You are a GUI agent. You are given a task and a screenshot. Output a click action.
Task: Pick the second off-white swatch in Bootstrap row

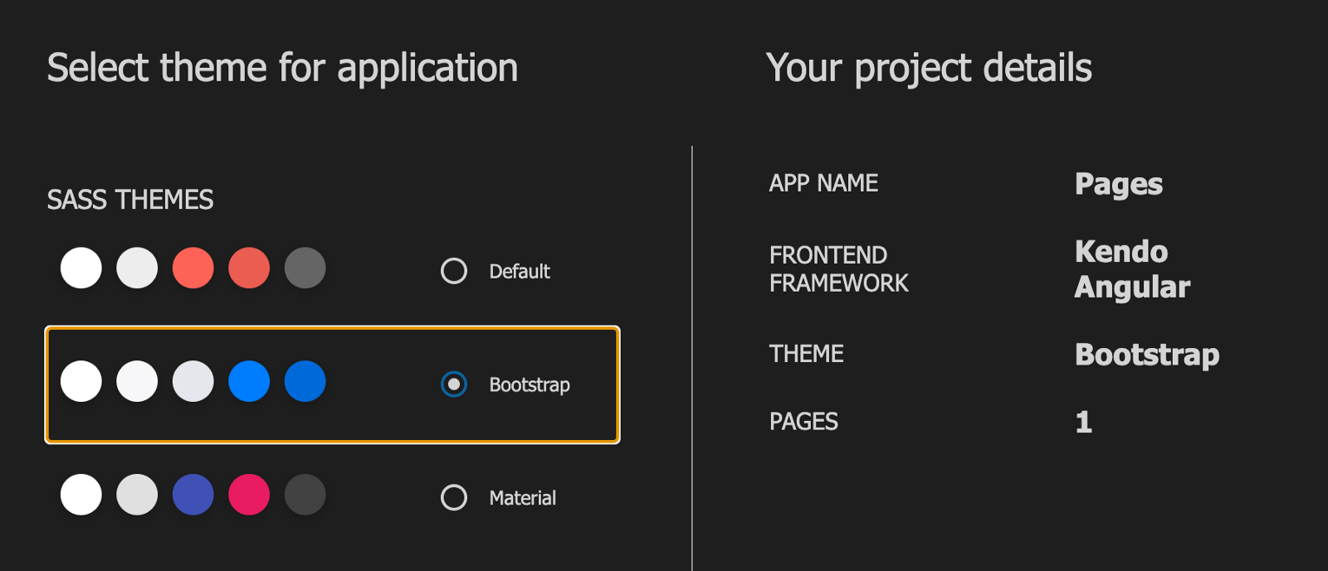pyautogui.click(x=137, y=381)
